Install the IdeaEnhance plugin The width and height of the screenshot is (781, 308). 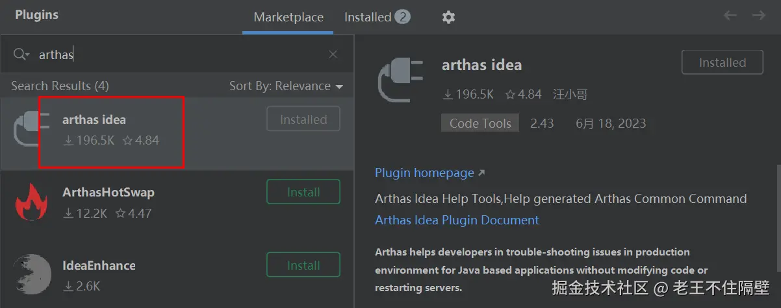(x=303, y=265)
